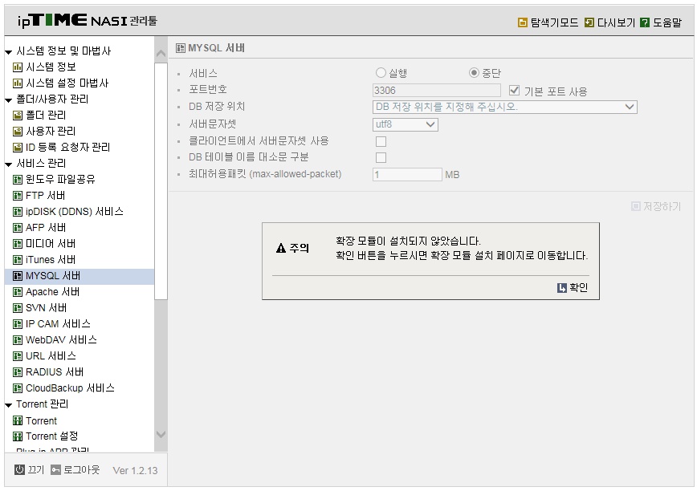Click the 끄기 power icon
697x491 pixels.
point(19,469)
